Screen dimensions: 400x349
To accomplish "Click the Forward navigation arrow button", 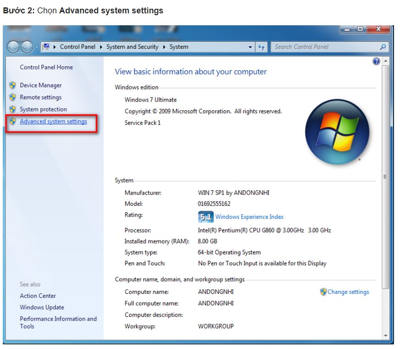I will tap(27, 47).
